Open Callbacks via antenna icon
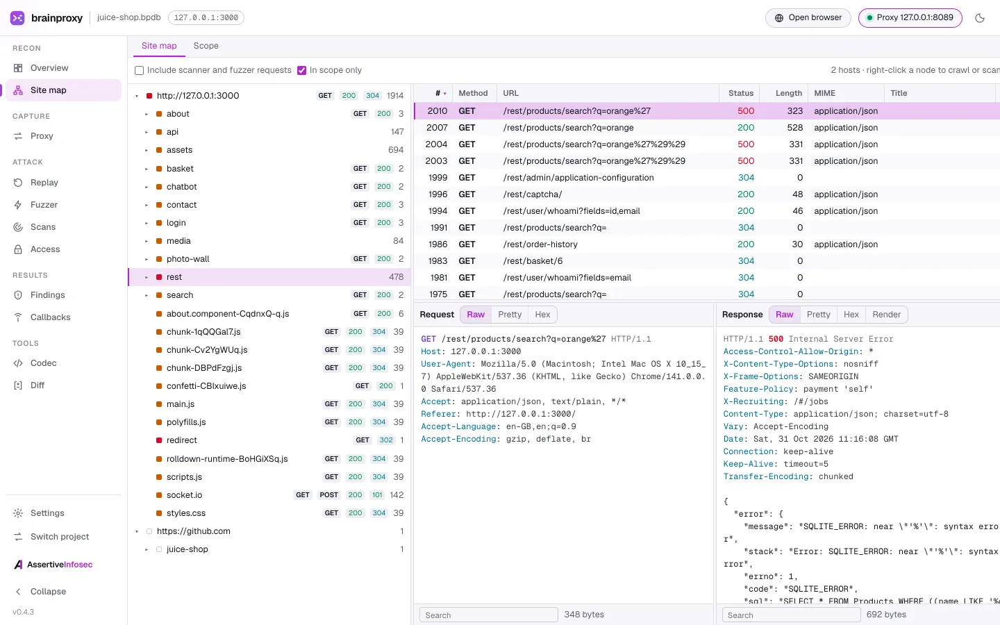Screen dimensions: 1000x625 click(x=18, y=317)
